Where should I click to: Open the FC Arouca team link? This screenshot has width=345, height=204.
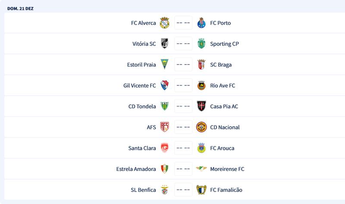(x=222, y=148)
